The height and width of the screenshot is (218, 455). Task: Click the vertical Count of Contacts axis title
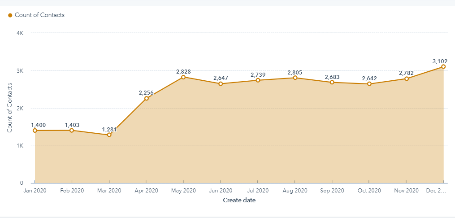[9, 108]
